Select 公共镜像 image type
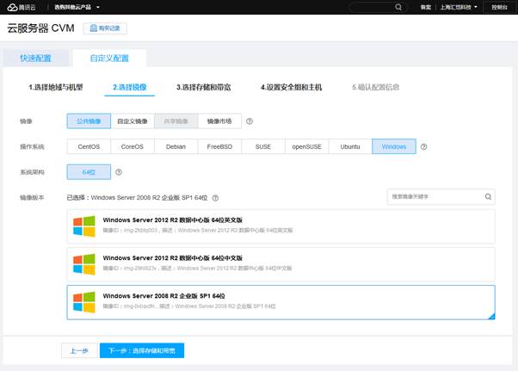This screenshot has width=518, height=371. point(89,121)
